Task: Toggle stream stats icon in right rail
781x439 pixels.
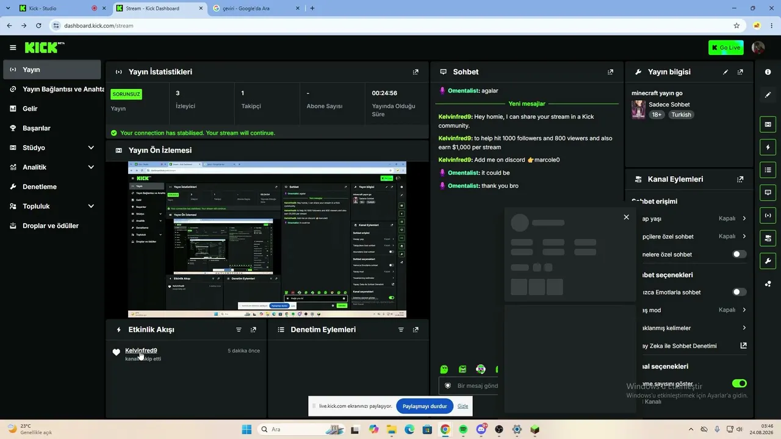Action: point(768,215)
